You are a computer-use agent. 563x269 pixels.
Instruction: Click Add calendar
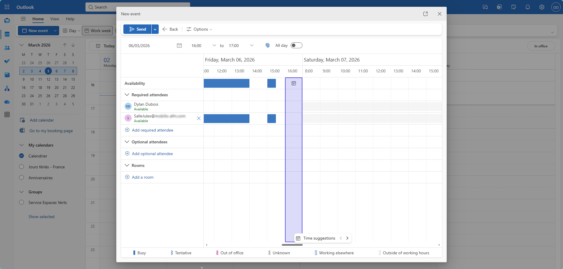(x=37, y=120)
